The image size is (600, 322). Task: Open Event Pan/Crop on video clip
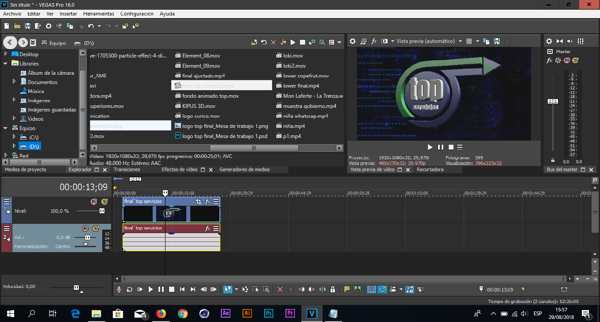[x=199, y=201]
